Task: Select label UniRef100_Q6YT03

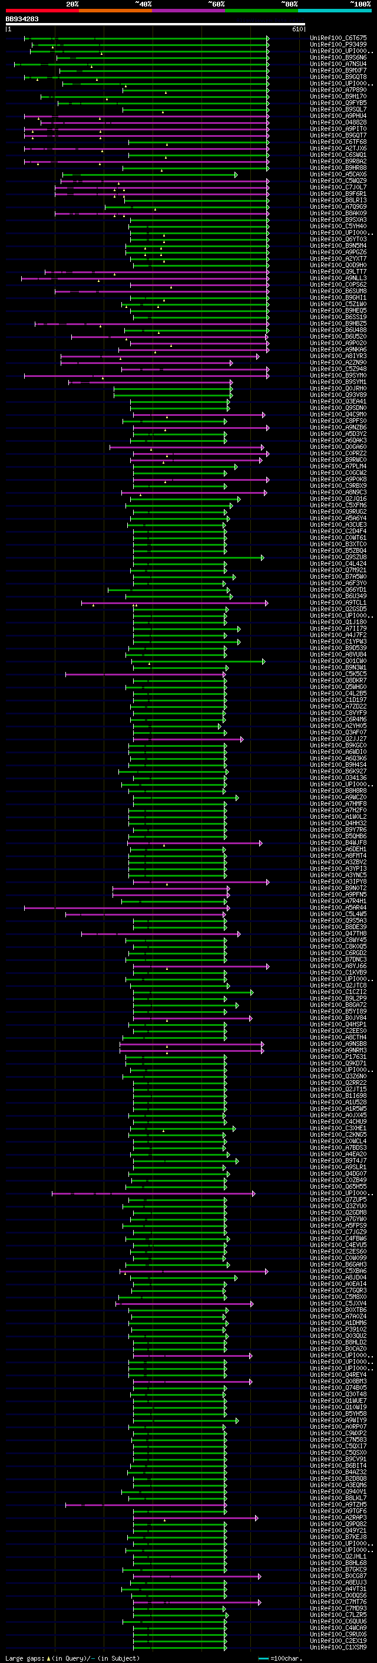Action: click(338, 239)
